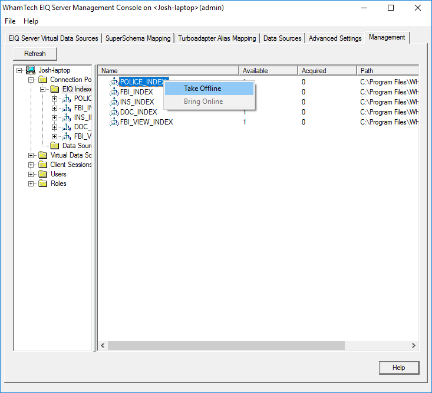Image resolution: width=432 pixels, height=393 pixels.
Task: Select the FBI_VIEW_INDEX row name
Action: point(147,122)
